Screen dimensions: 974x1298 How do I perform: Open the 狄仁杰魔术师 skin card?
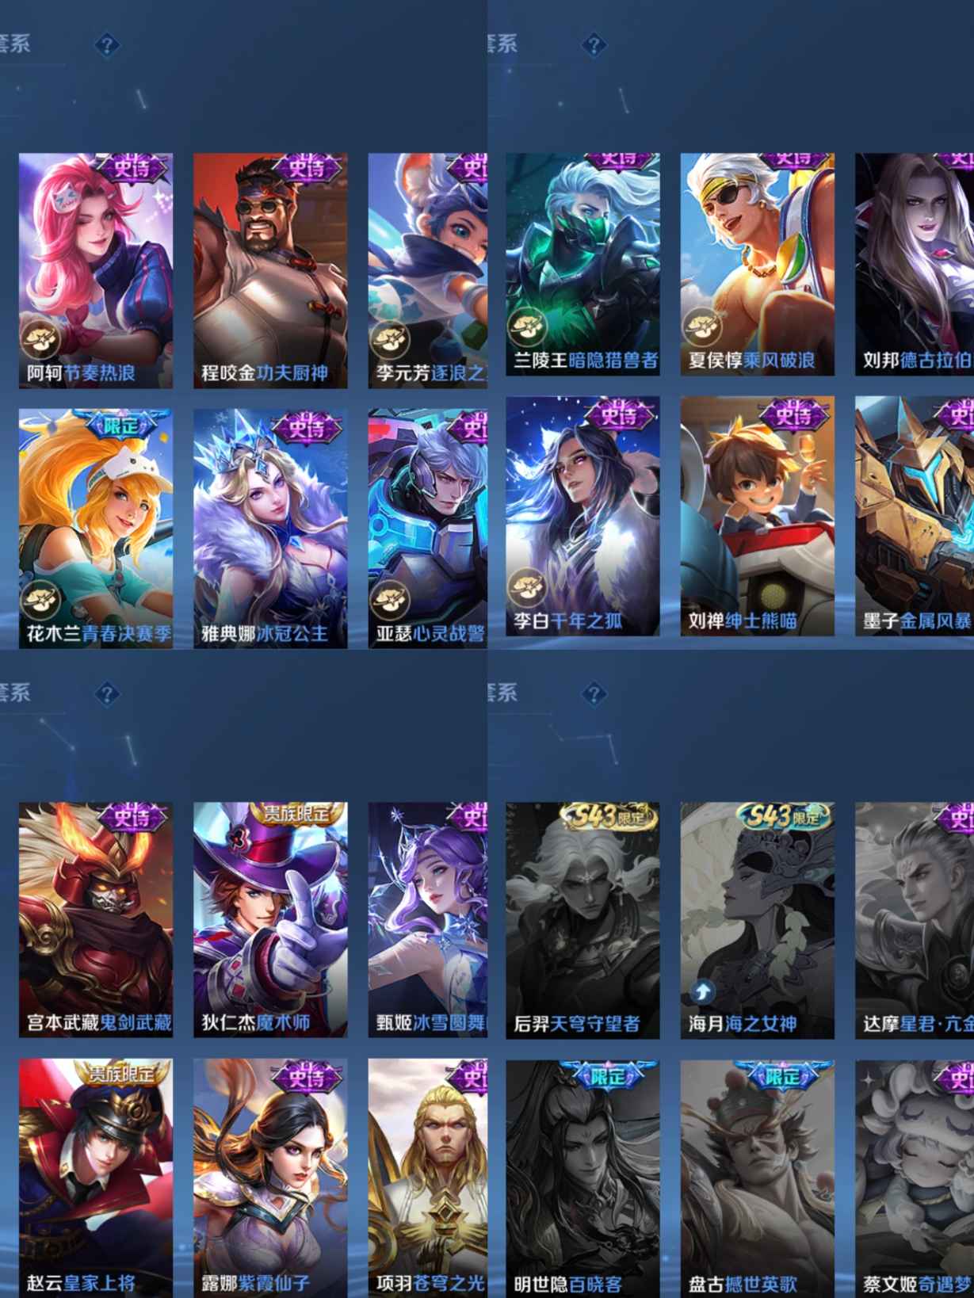click(x=270, y=919)
